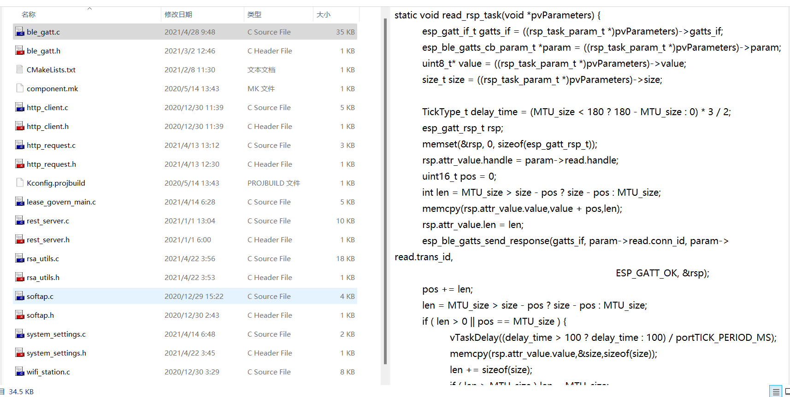This screenshot has width=790, height=397.
Task: Select file name CMakeLists.txt
Action: 51,70
